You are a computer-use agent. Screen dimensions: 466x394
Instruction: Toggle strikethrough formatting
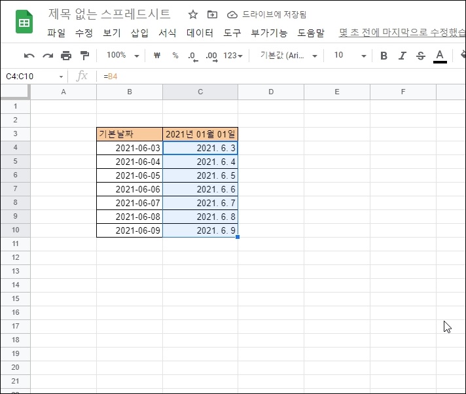[421, 56]
